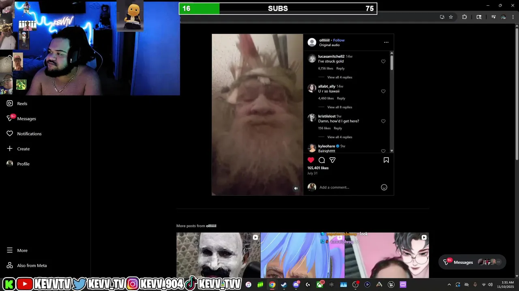
Task: Click the comments panel scrollbar thumb
Action: [392, 63]
